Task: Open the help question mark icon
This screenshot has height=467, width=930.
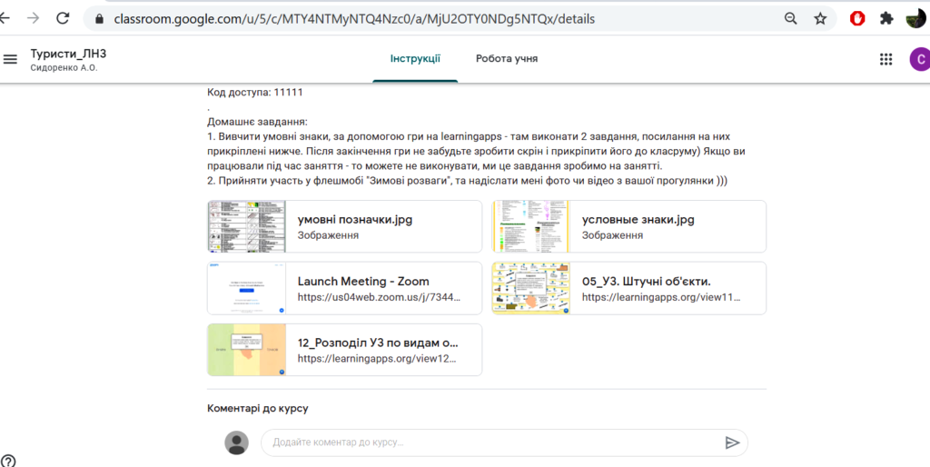Action: tap(8, 461)
